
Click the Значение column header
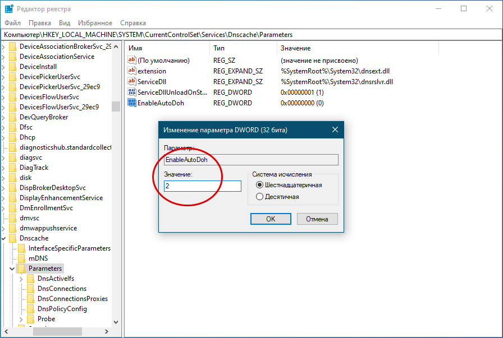coord(358,48)
